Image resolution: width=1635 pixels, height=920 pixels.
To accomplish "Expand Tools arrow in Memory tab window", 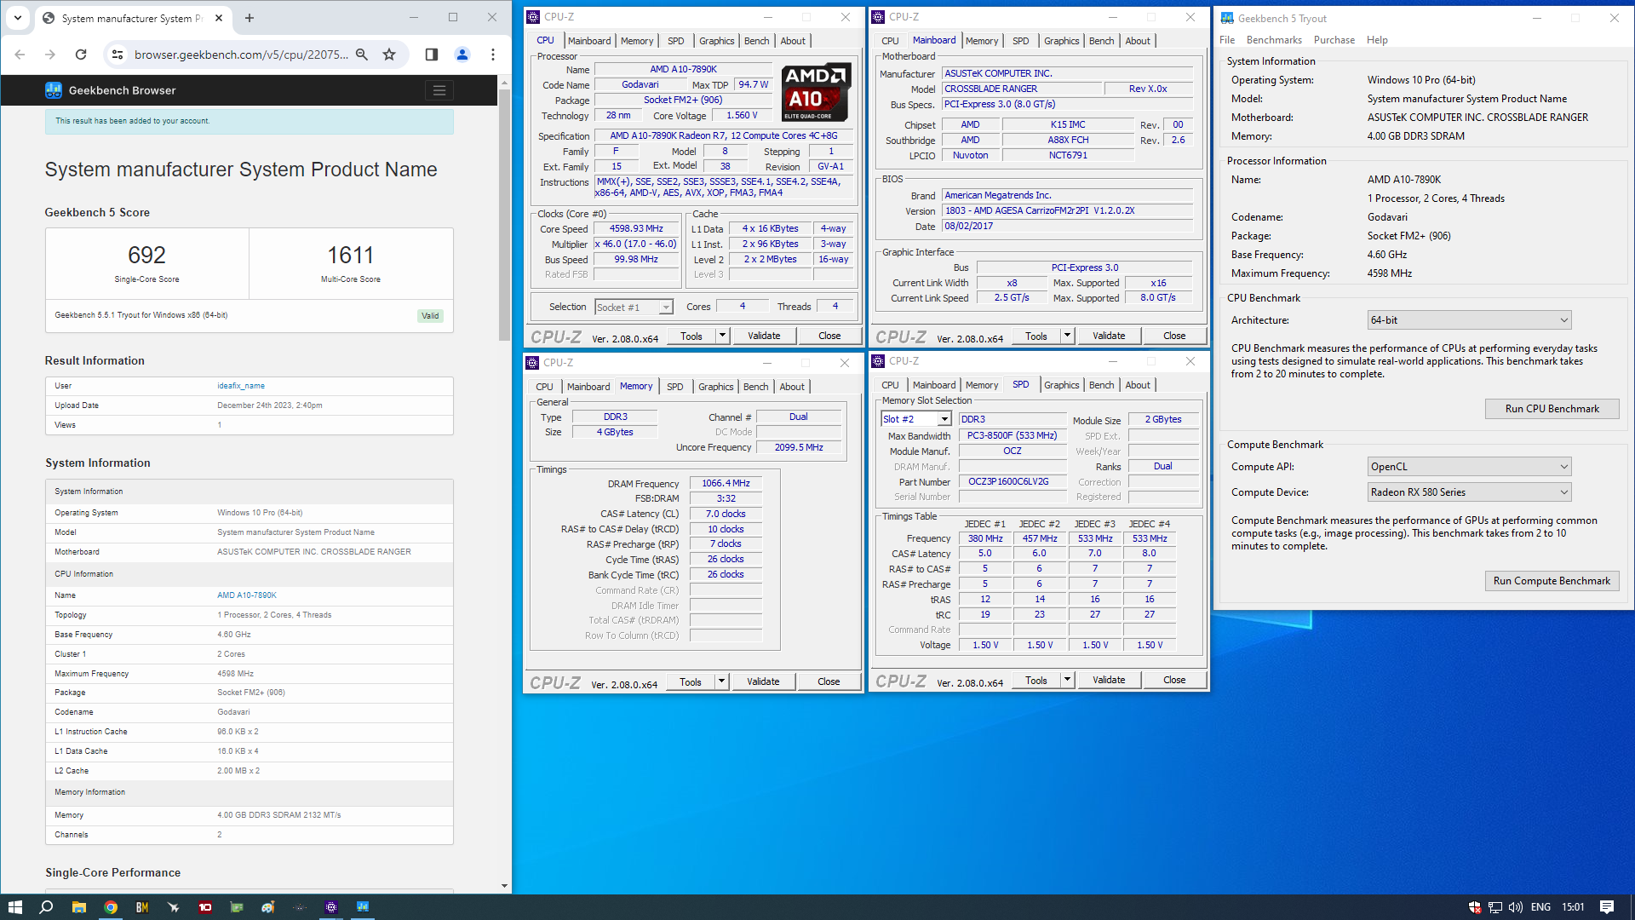I will [x=721, y=681].
